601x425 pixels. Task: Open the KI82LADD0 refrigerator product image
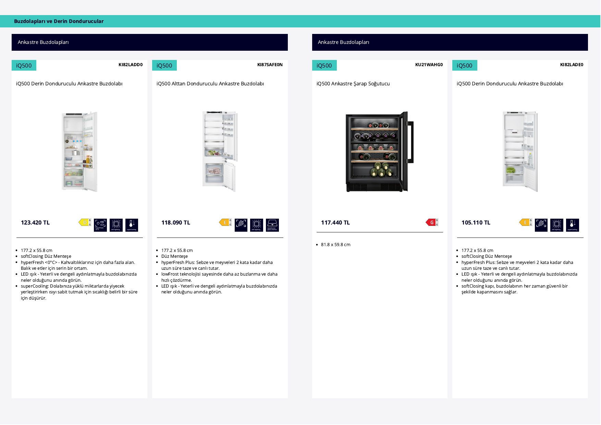click(x=79, y=151)
